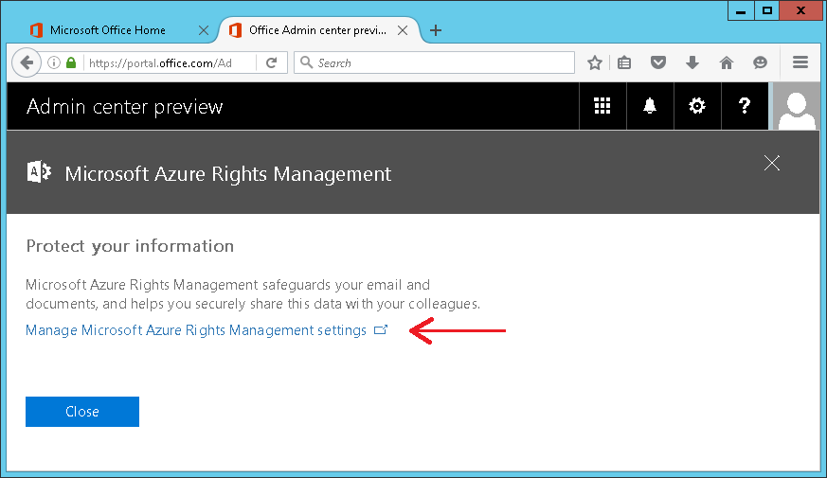The width and height of the screenshot is (827, 478).
Task: Close the Microsoft Office Home tab
Action: (x=204, y=30)
